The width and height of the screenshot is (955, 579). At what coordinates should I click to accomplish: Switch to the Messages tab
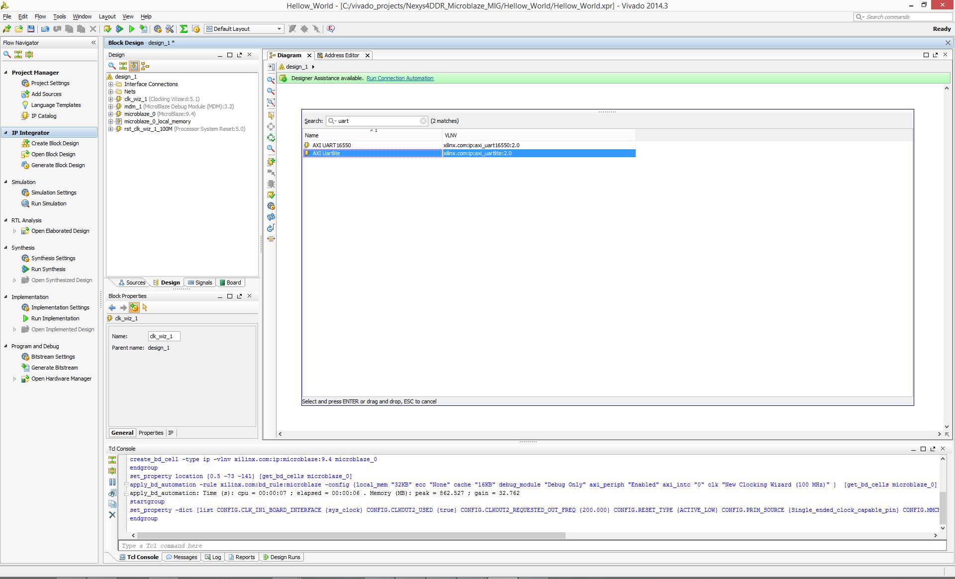[182, 557]
